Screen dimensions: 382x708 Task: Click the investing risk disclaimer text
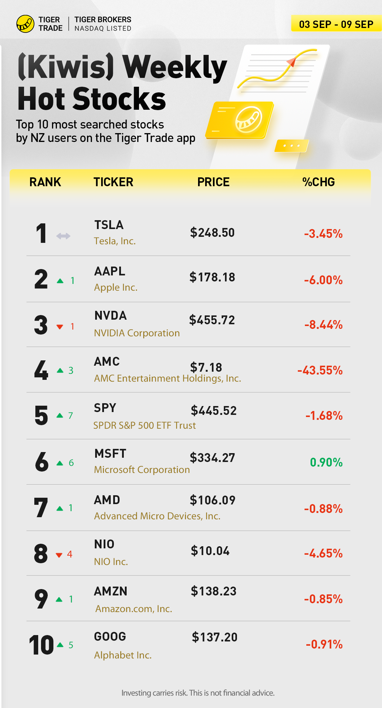198,693
